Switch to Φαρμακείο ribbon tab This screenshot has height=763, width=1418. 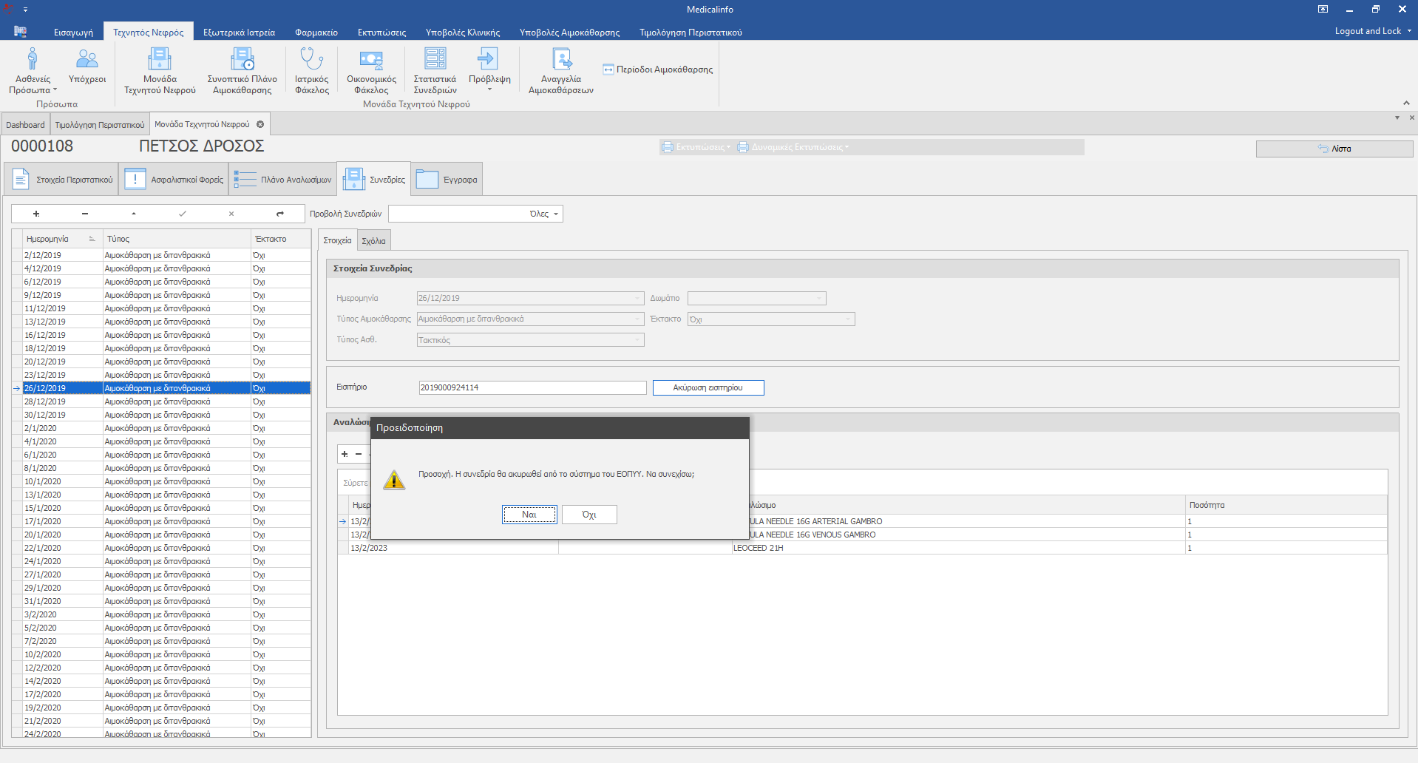click(316, 33)
